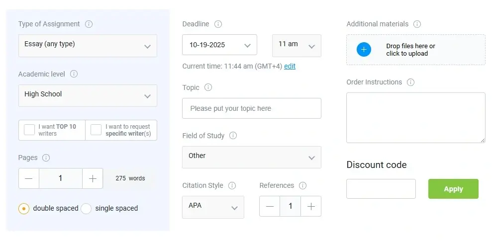The image size is (492, 241).
Task: Click the Topic text input field
Action: (x=251, y=108)
